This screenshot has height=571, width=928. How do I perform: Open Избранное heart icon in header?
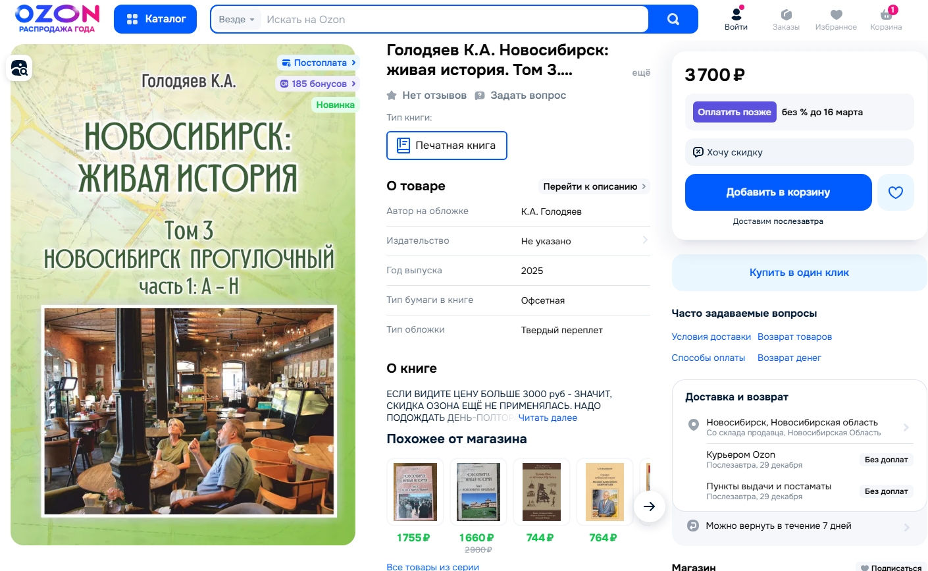click(836, 14)
